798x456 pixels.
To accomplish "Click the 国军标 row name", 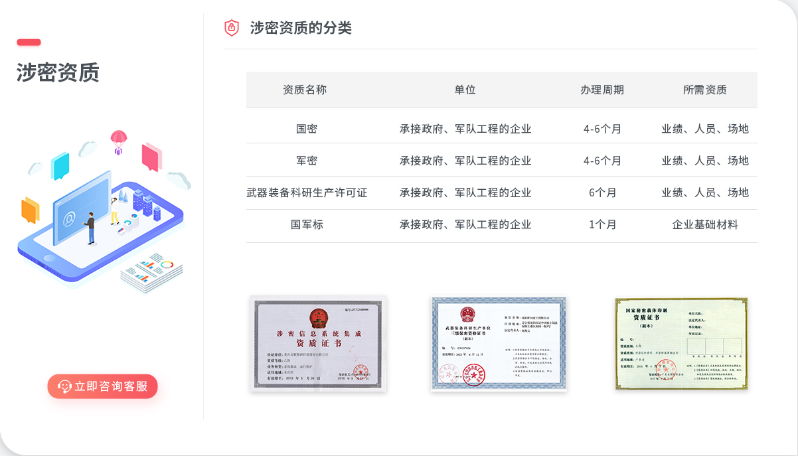I will tap(307, 224).
